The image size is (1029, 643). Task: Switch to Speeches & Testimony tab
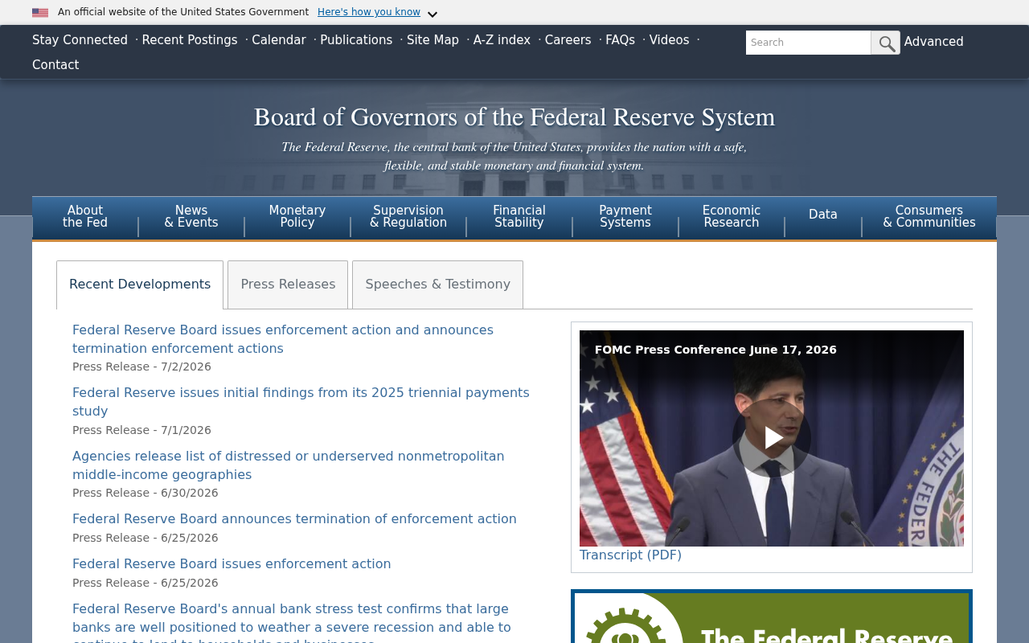tap(437, 285)
